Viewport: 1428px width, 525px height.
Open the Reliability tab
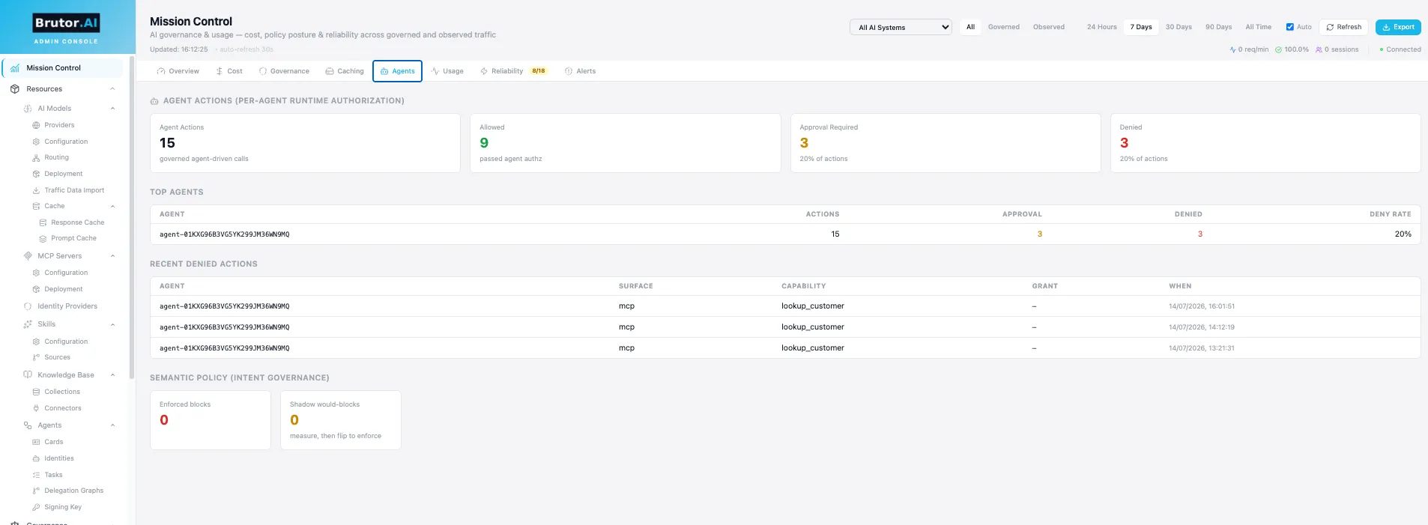pyautogui.click(x=514, y=71)
